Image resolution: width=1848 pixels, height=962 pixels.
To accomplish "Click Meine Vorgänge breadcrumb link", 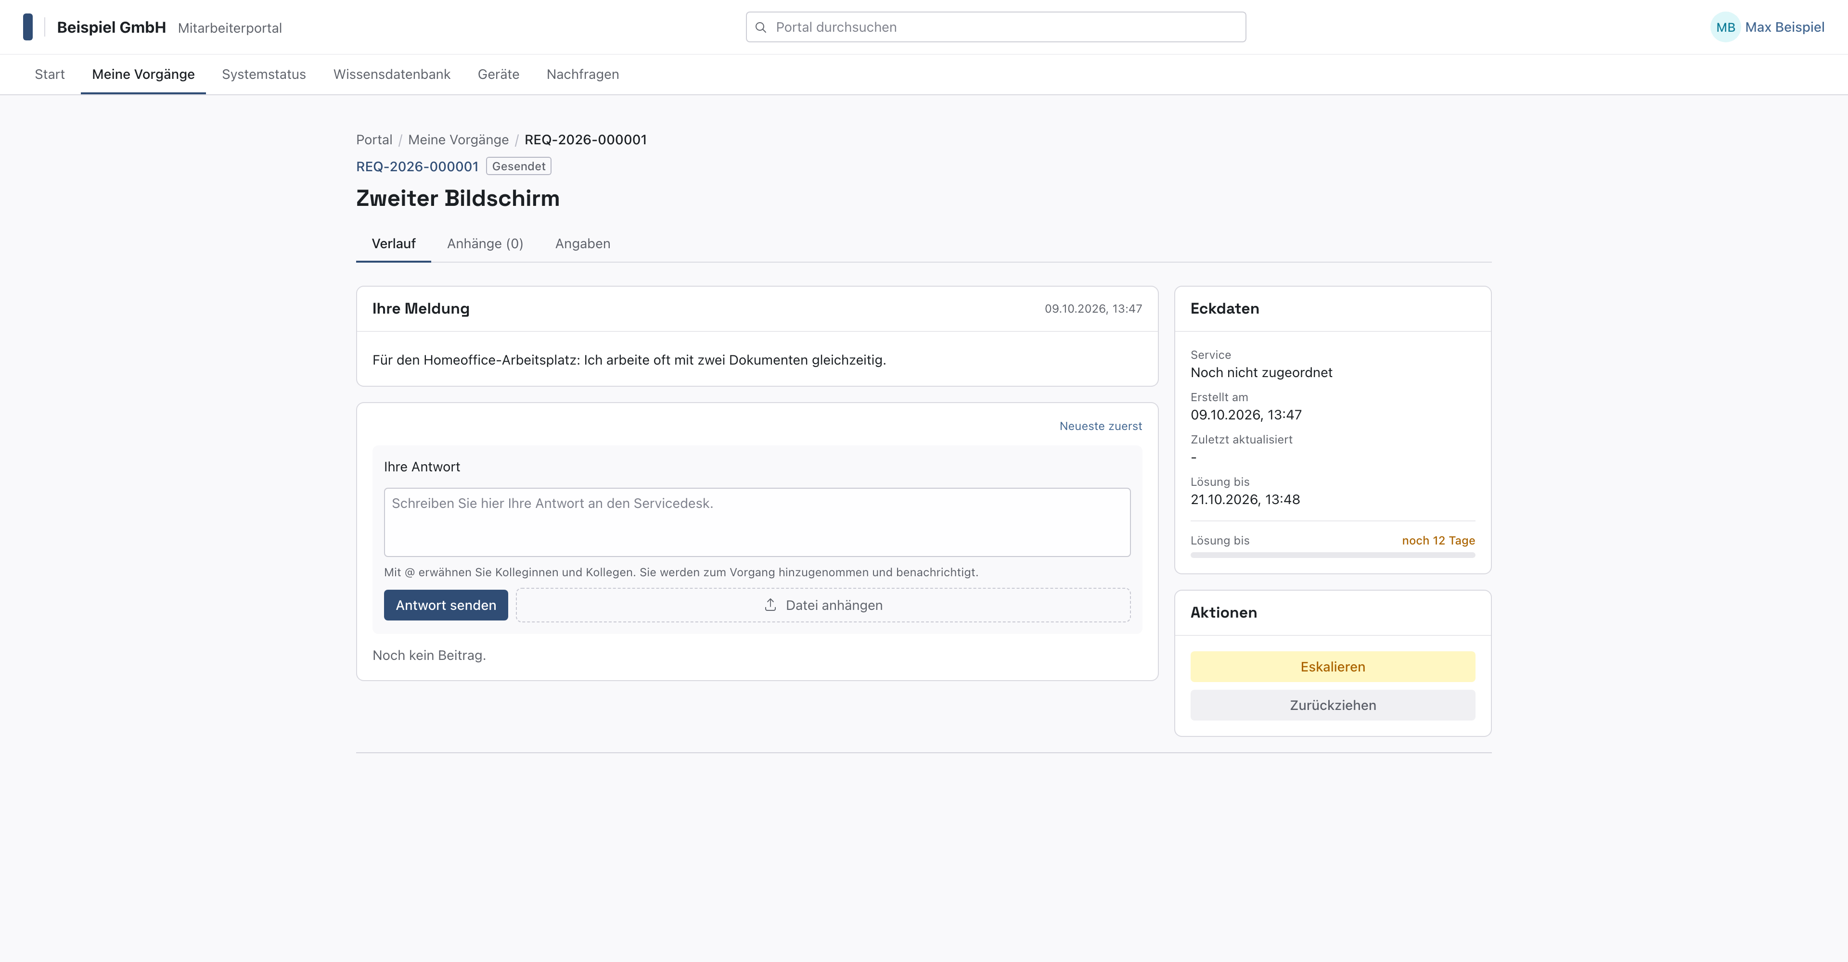I will (x=459, y=140).
